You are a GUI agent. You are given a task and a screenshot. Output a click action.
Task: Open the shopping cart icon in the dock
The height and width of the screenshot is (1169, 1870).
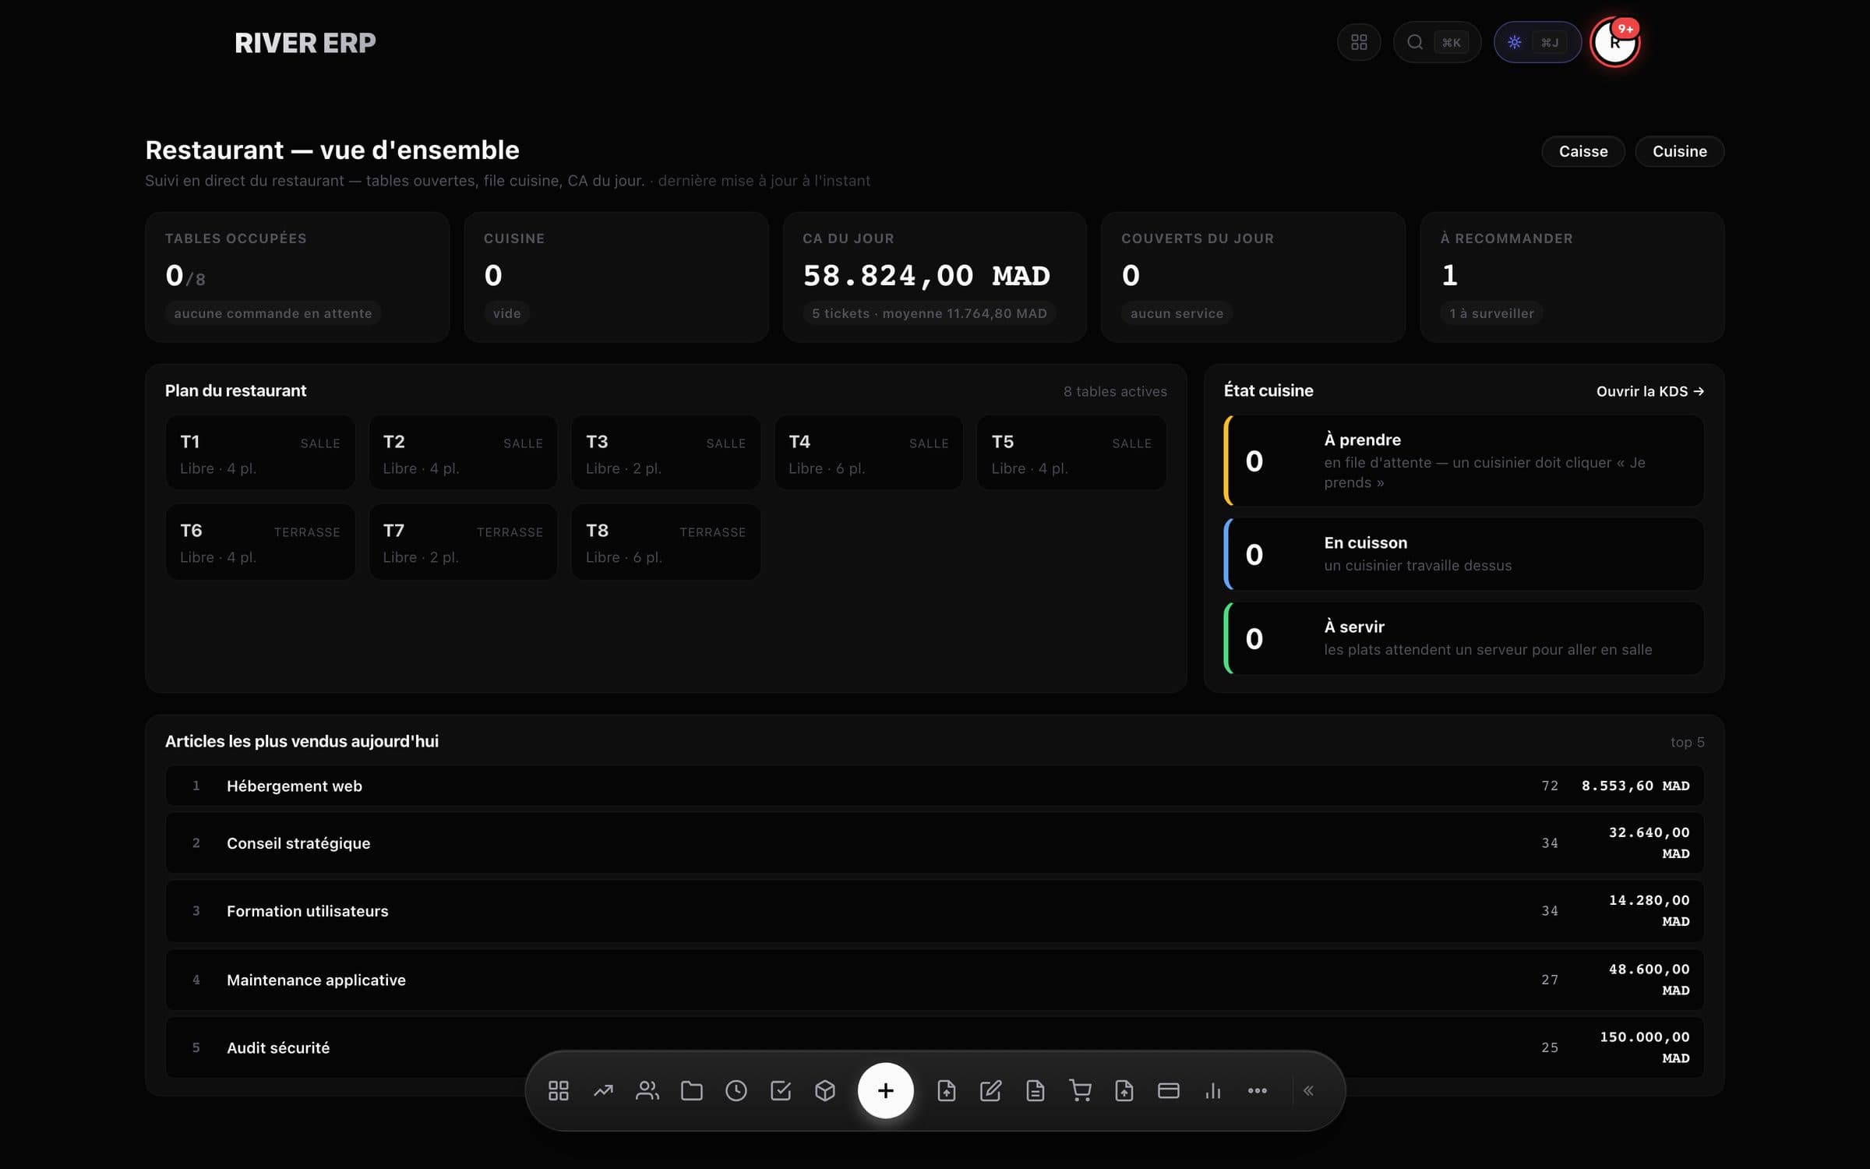point(1080,1090)
